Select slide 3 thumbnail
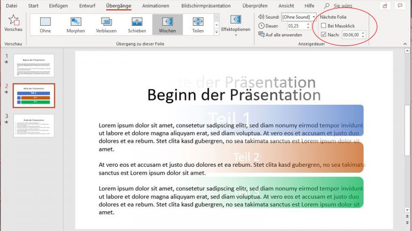The image size is (412, 231). tap(34, 126)
